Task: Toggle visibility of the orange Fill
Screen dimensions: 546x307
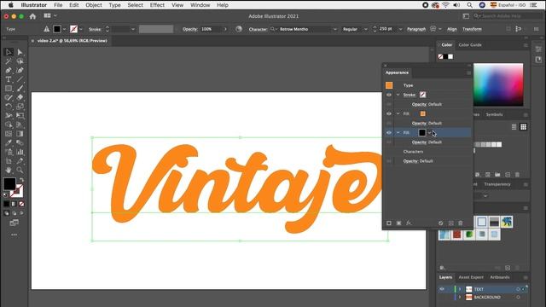Action: [x=389, y=113]
